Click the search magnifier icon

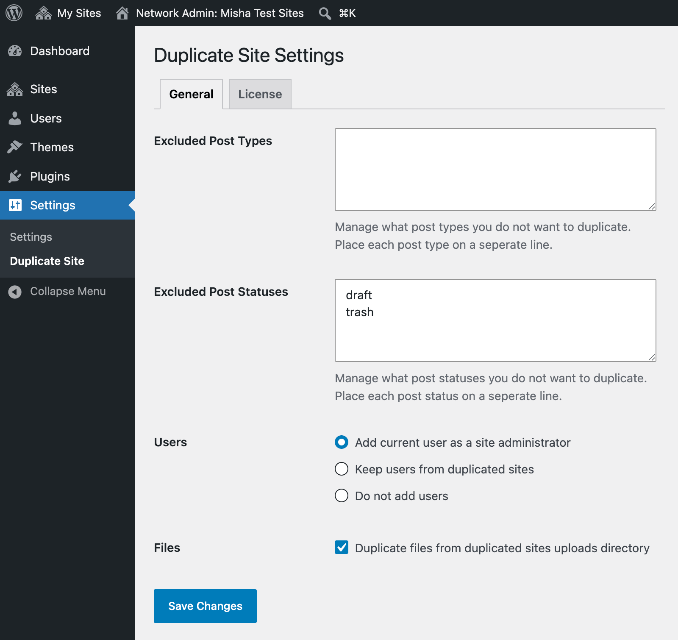click(325, 14)
